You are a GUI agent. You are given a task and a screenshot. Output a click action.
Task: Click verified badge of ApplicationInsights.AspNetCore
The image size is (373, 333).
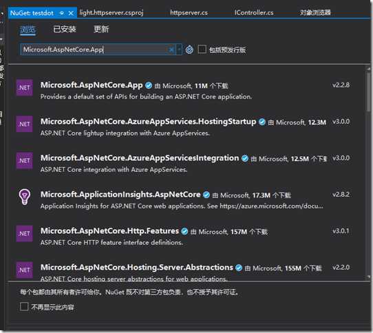[x=206, y=195]
